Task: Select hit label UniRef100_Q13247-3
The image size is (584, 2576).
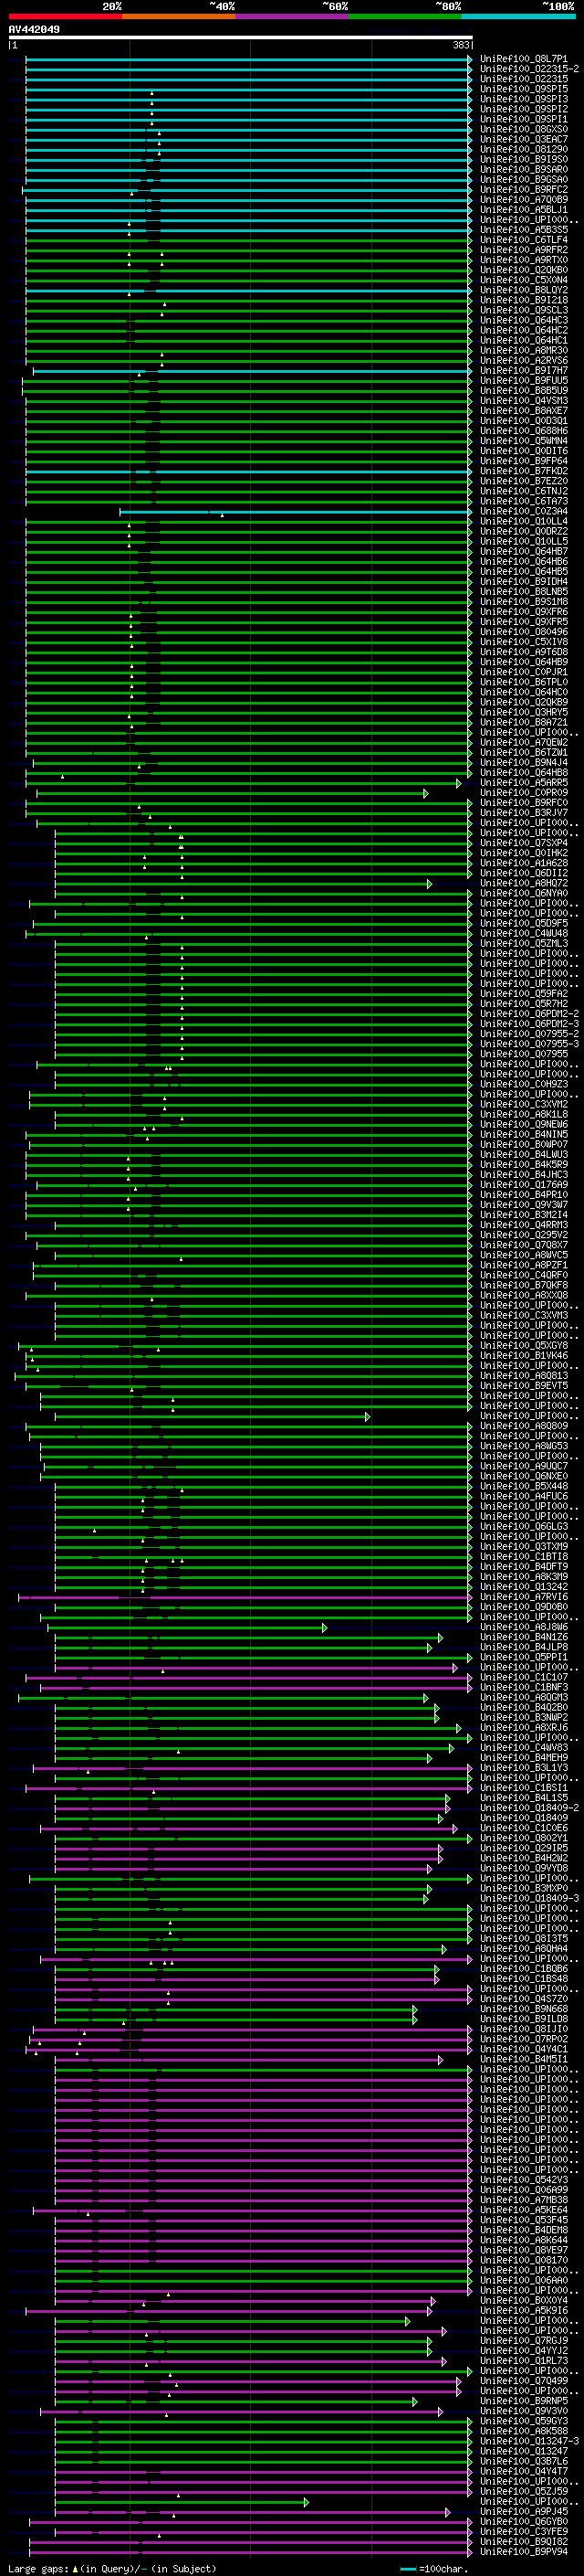Action: pyautogui.click(x=530, y=2441)
